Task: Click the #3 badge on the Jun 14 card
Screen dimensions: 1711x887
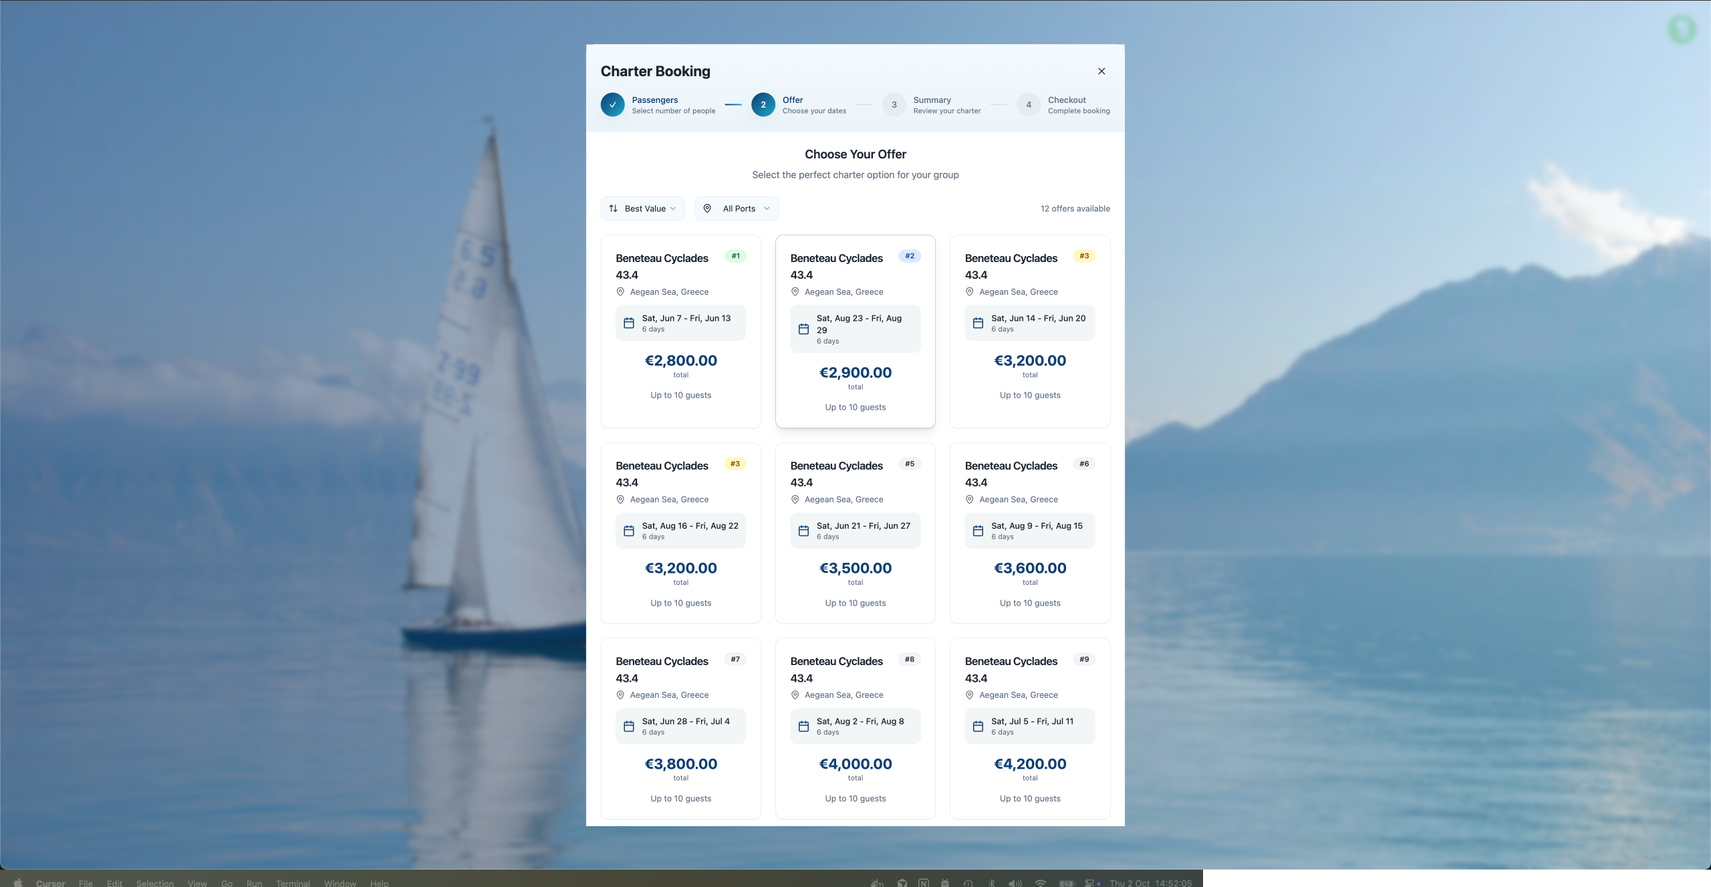Action: [1084, 256]
